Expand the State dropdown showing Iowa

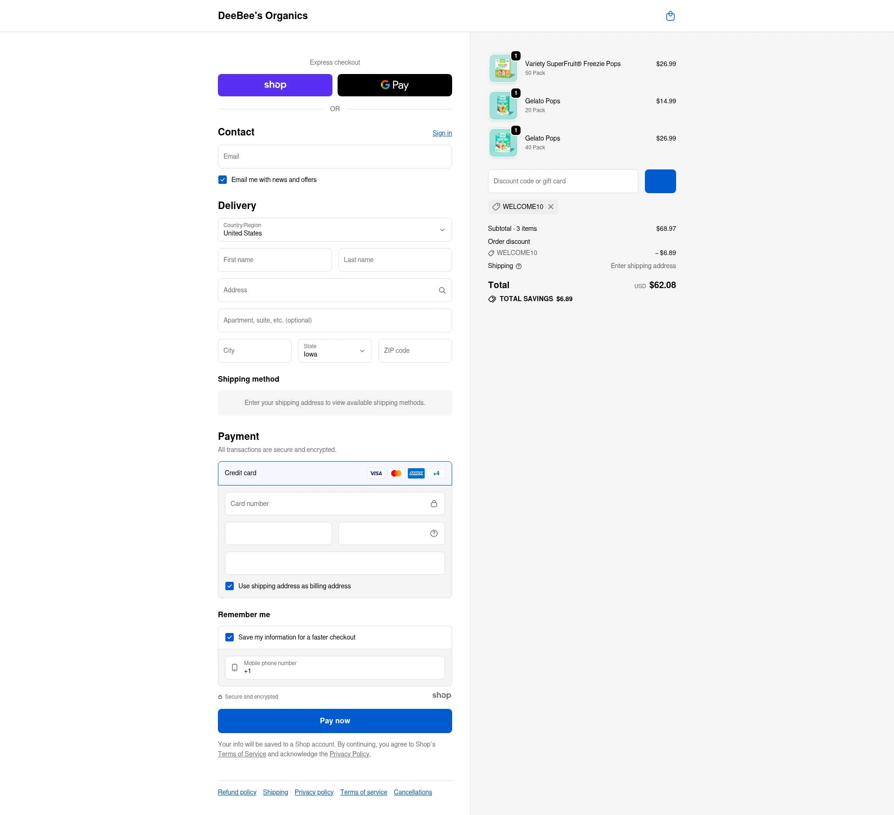[335, 351]
